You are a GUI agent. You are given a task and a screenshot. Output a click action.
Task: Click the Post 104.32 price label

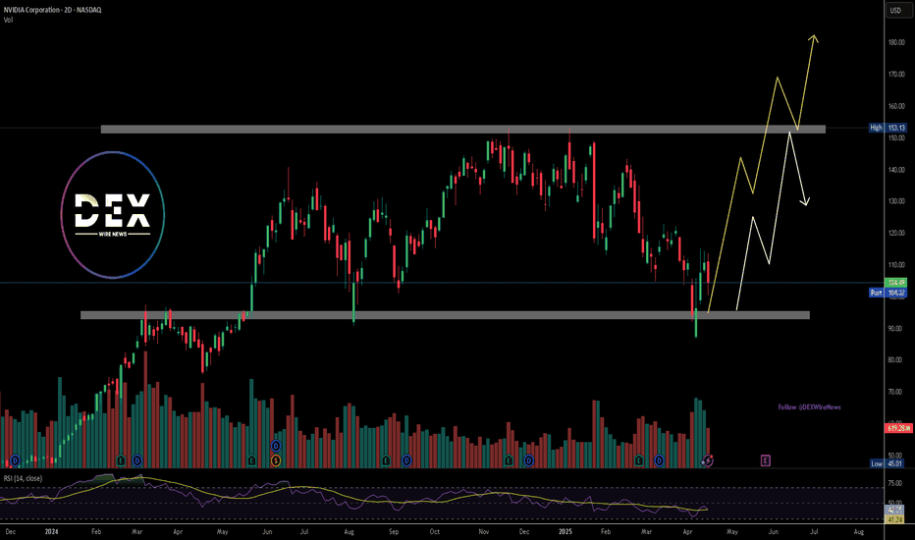point(888,293)
